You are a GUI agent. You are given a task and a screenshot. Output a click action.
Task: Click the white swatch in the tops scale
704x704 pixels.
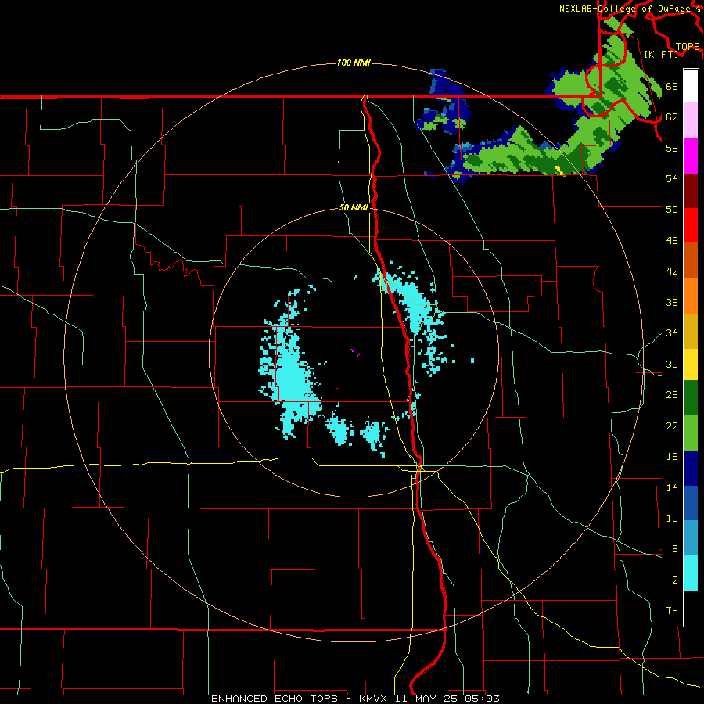coord(691,86)
